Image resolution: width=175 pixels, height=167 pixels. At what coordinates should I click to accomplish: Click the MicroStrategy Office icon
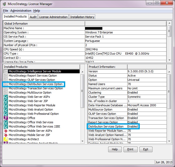6,118
